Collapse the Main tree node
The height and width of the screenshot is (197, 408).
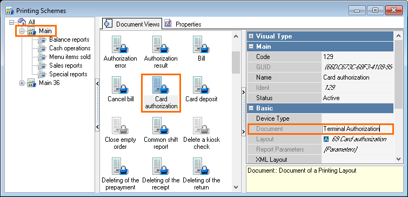tap(22, 31)
